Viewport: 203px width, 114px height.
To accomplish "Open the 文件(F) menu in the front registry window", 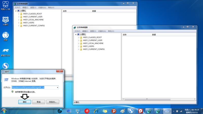I will click(77, 31).
